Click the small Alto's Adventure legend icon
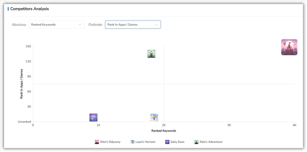 pyautogui.click(x=196, y=142)
